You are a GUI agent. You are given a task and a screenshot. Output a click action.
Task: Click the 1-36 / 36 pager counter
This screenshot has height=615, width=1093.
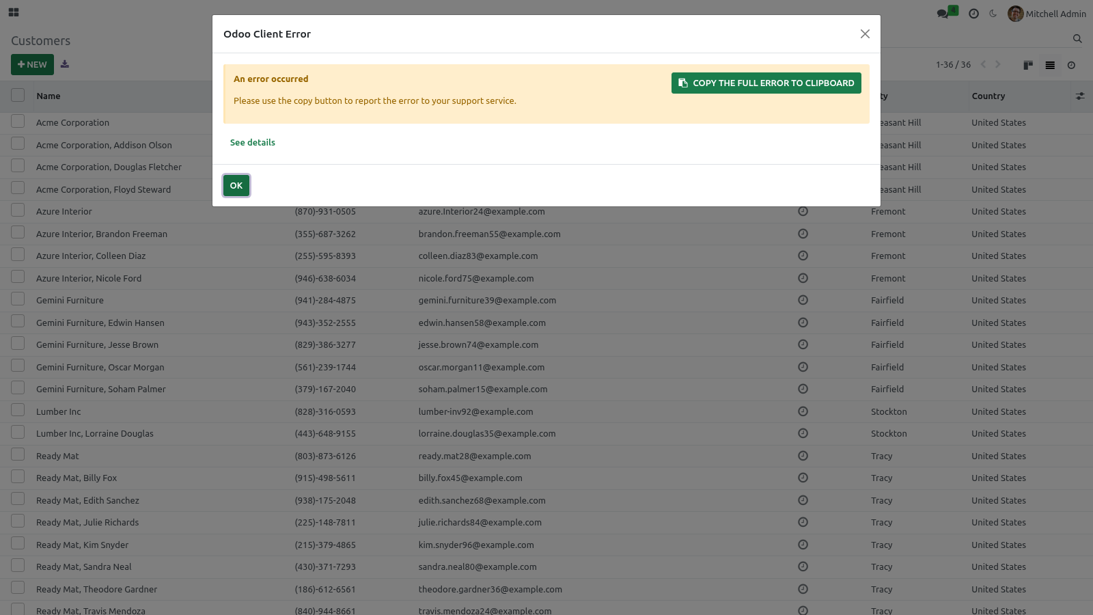(x=953, y=65)
